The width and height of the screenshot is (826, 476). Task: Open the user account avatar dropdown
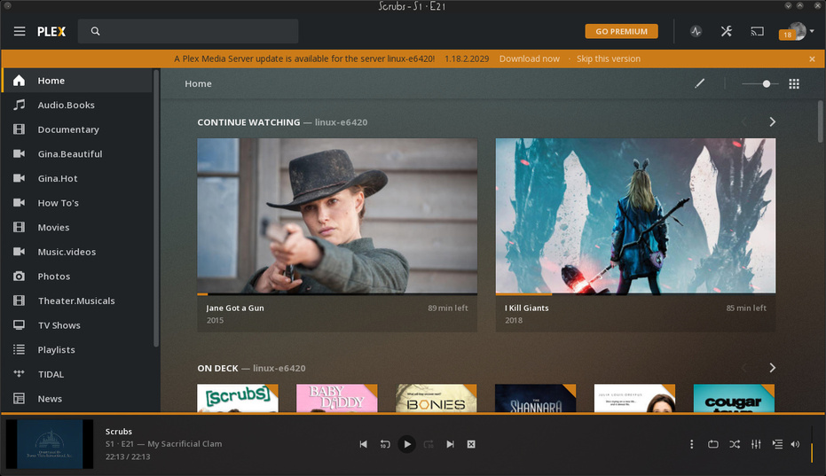pos(798,31)
